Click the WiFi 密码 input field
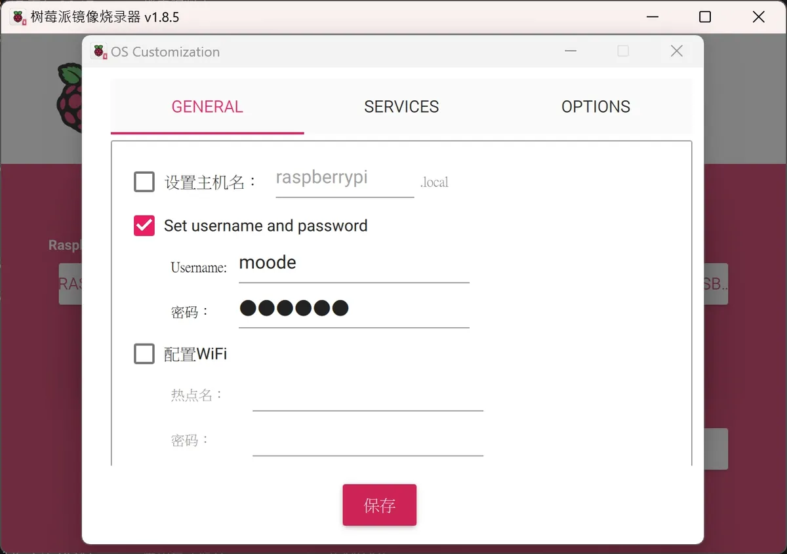Viewport: 787px width, 554px height. 368,440
